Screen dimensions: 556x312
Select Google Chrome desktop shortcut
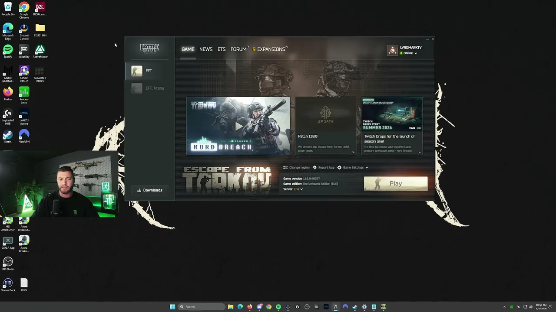point(24,10)
